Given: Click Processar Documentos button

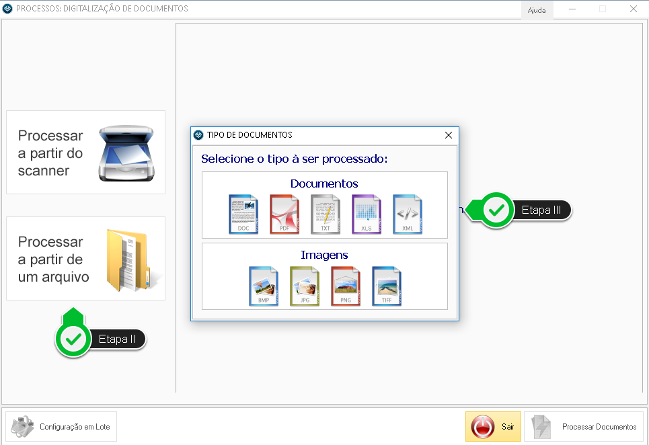Looking at the screenshot, I should 584,426.
